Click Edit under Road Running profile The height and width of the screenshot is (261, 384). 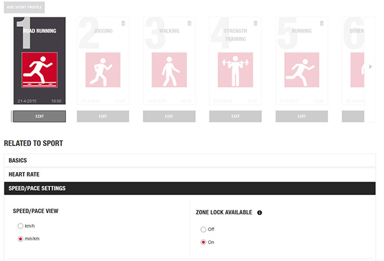(39, 116)
